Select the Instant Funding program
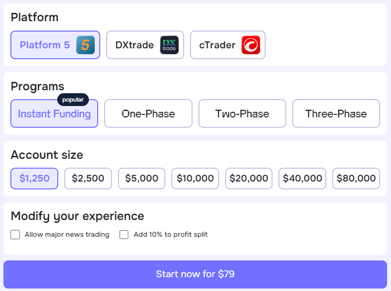 pos(54,114)
